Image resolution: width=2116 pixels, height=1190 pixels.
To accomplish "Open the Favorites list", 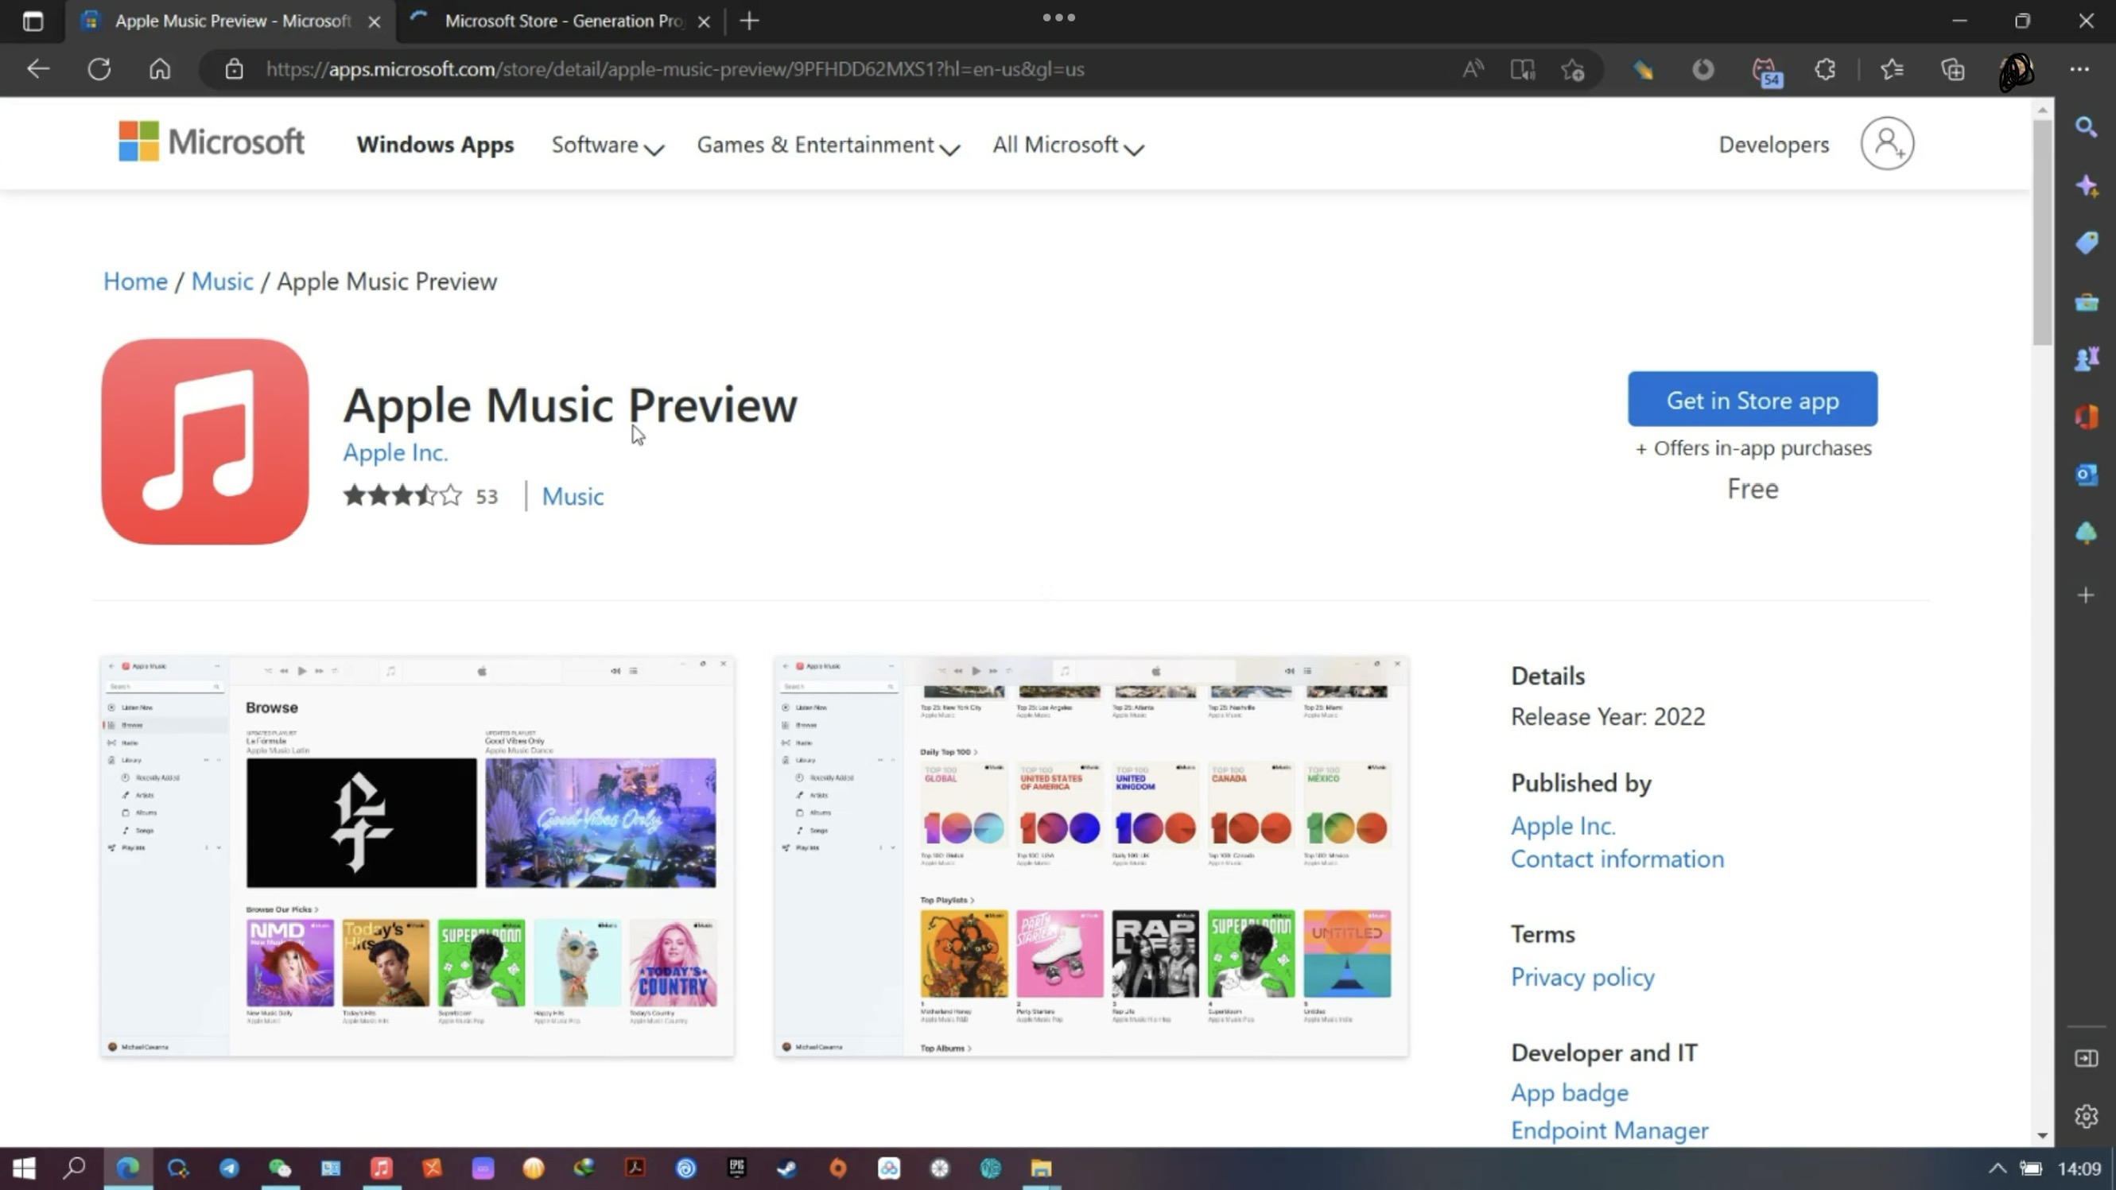I will tap(1892, 69).
